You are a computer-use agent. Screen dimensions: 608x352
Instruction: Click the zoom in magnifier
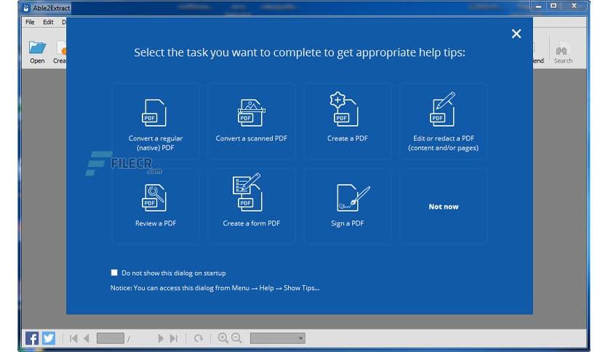223,338
